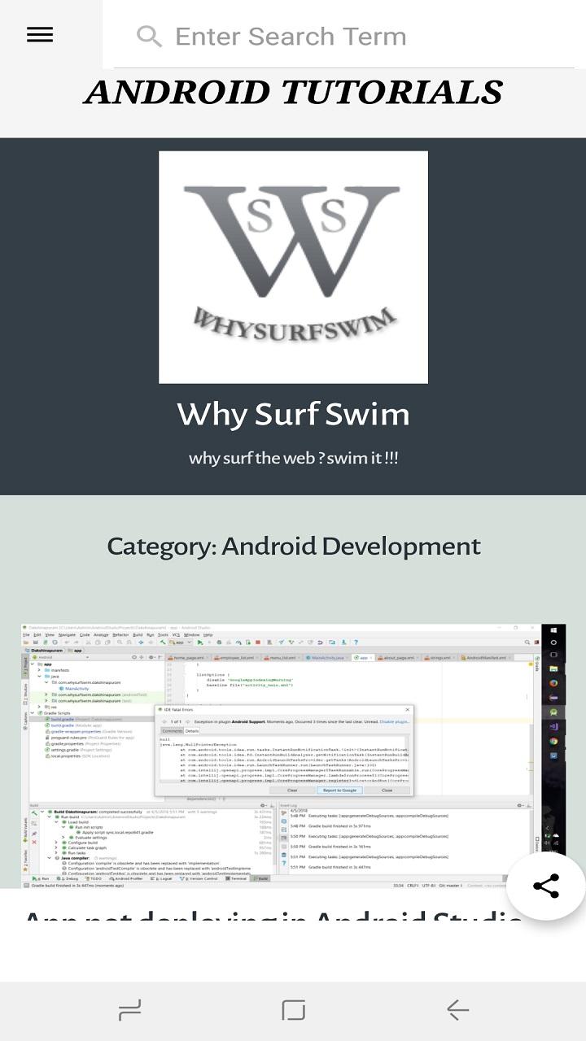This screenshot has height=1041, width=586.
Task: Tap the floating share button
Action: point(545,886)
